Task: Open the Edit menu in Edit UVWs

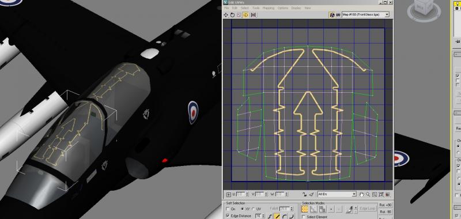Action: tap(235, 8)
